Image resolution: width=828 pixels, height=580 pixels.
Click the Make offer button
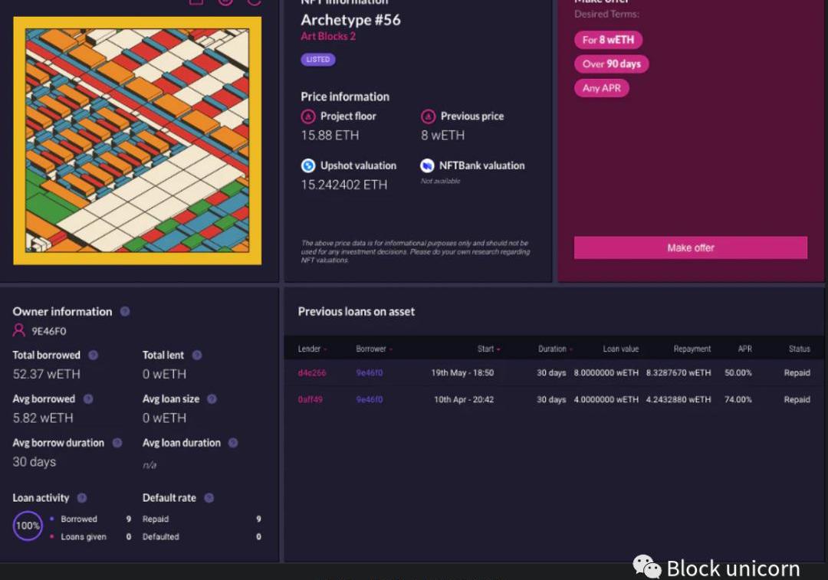click(x=691, y=247)
